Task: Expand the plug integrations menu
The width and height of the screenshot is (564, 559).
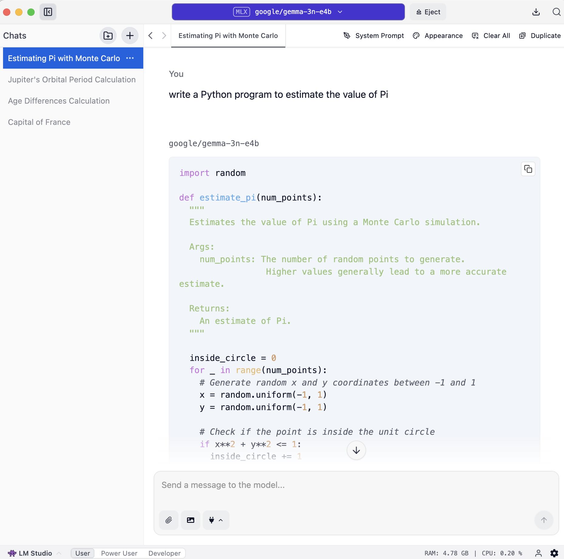Action: [x=216, y=520]
